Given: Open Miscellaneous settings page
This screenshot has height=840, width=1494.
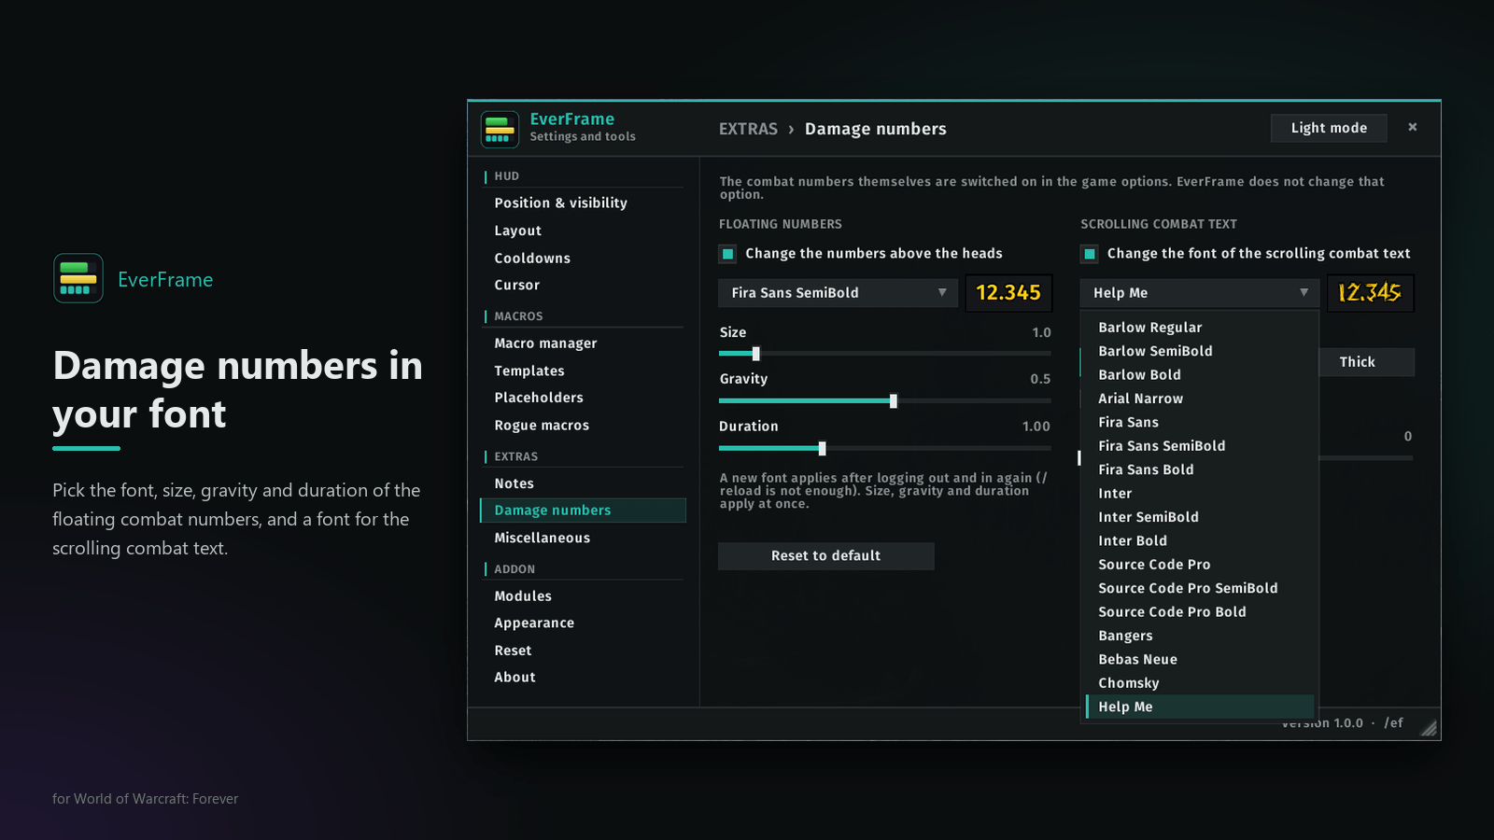Looking at the screenshot, I should coord(583,539).
